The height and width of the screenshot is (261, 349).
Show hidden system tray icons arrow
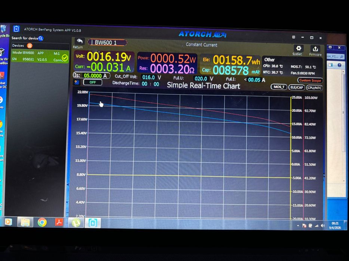coord(298,226)
